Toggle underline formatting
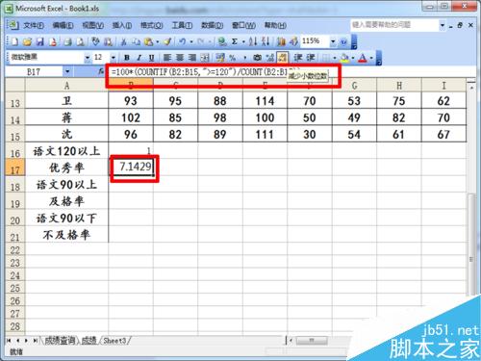The image size is (481, 361). [x=151, y=58]
